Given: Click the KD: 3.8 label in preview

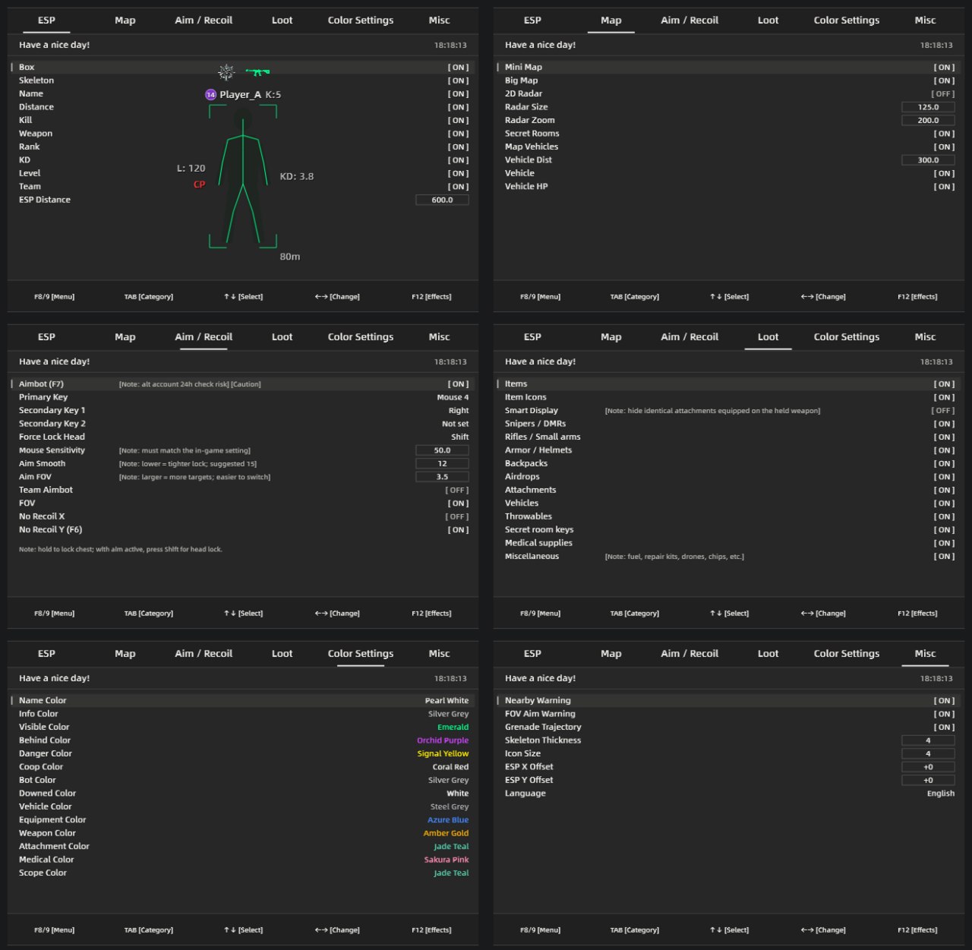Looking at the screenshot, I should coord(297,176).
